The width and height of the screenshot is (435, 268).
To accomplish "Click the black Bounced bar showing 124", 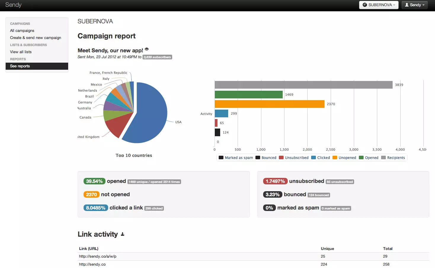I will click(x=217, y=132).
